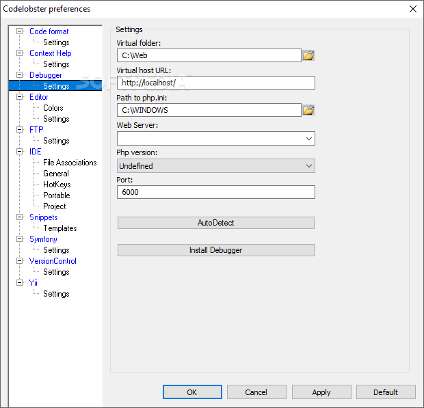The image size is (424, 408).
Task: Select the Snippets category
Action: tap(43, 217)
